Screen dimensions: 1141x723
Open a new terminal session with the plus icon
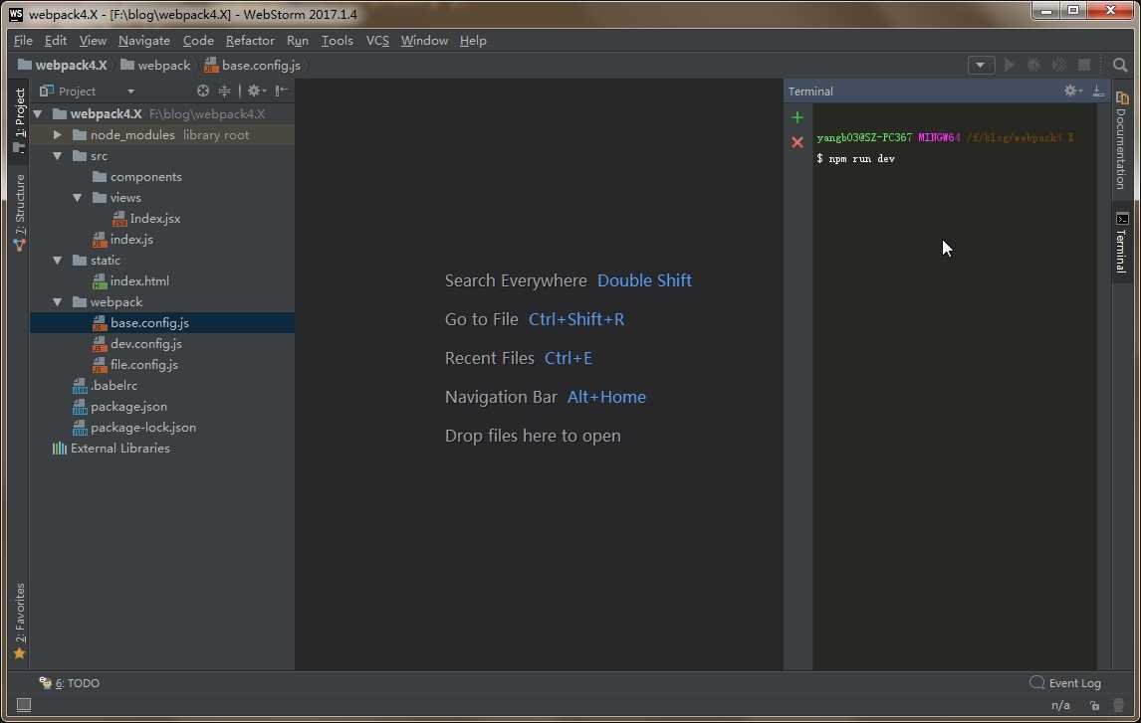pyautogui.click(x=798, y=117)
